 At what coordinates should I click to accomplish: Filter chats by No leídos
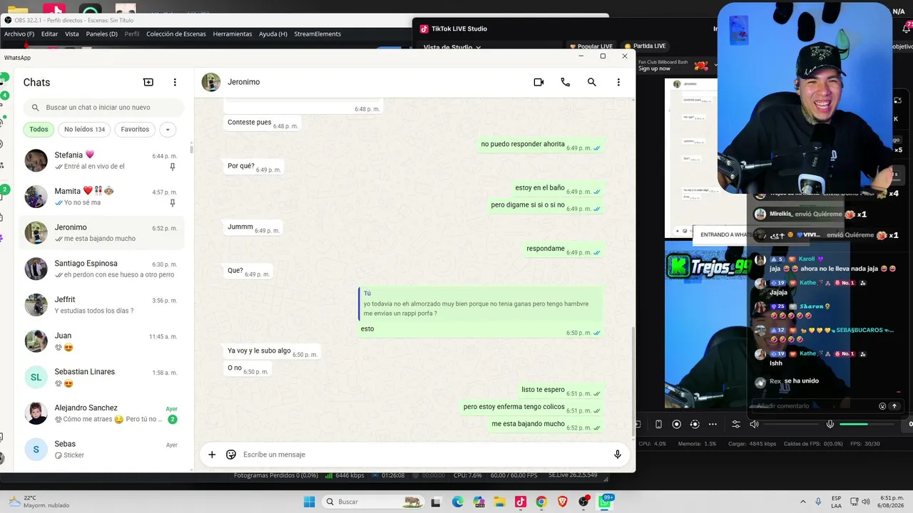(x=84, y=130)
